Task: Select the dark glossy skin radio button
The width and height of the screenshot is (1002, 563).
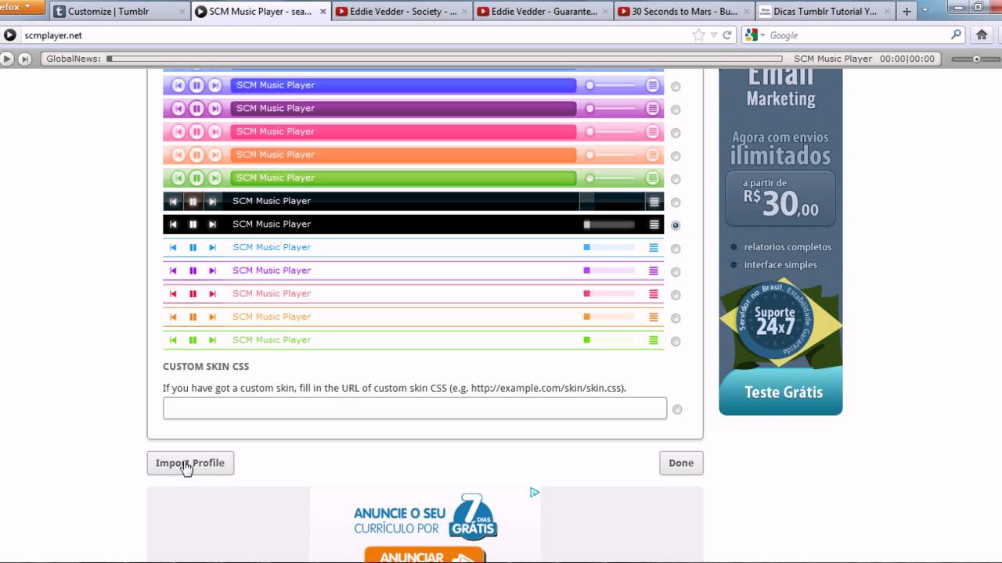Action: tap(676, 203)
